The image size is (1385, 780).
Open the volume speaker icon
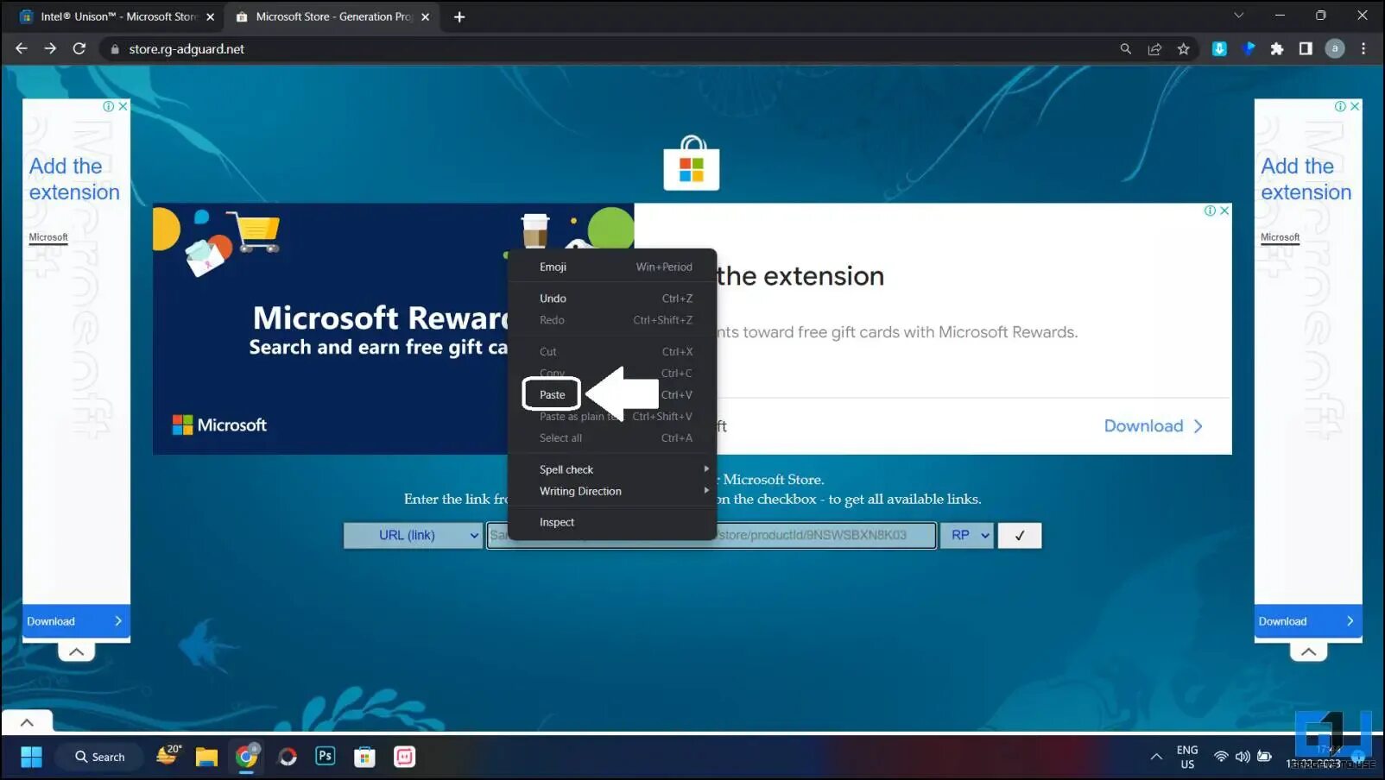point(1243,757)
